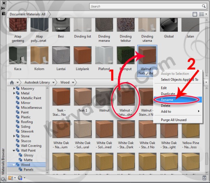Click the Home library icon
The height and width of the screenshot is (183, 210).
(x=12, y=83)
